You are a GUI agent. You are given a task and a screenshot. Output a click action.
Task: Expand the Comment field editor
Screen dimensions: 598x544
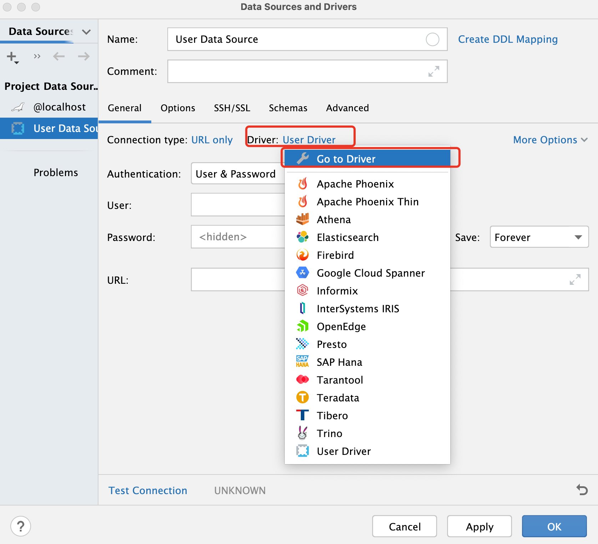tap(434, 71)
